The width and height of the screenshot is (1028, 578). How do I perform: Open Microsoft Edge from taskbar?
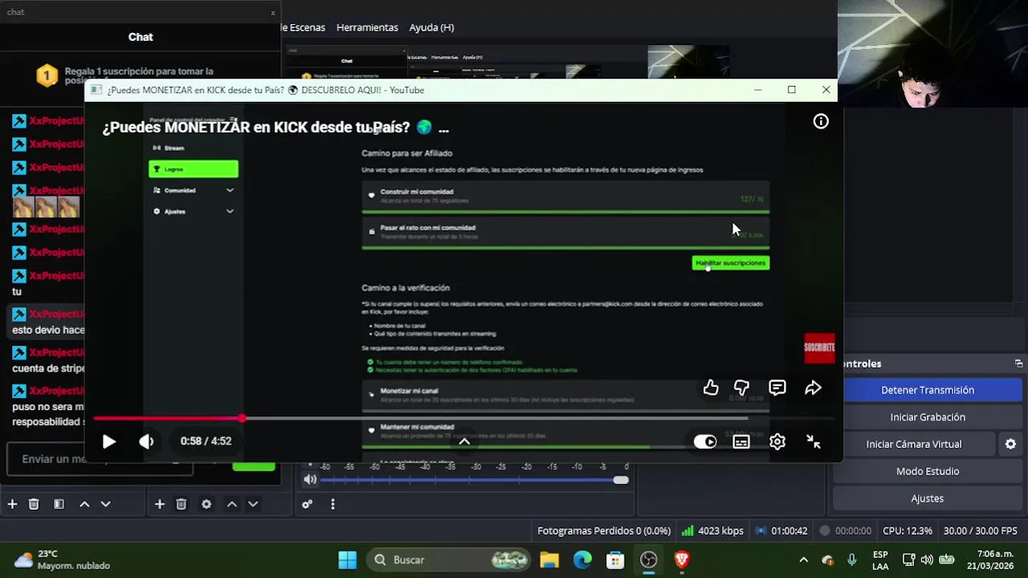582,560
